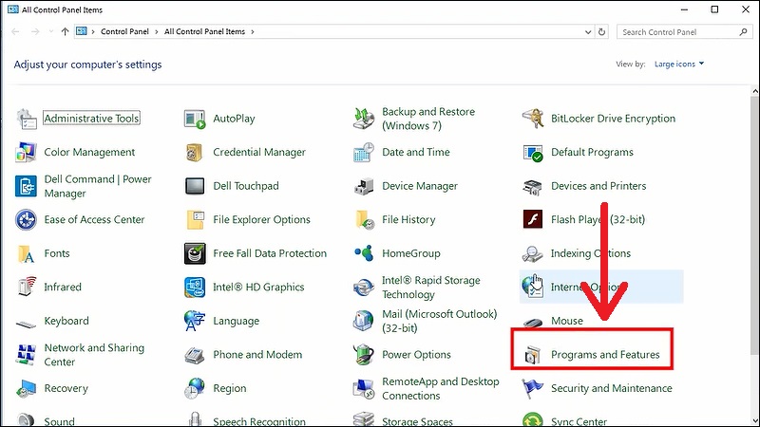Refresh the Control Panel view
The image size is (760, 427).
(601, 32)
